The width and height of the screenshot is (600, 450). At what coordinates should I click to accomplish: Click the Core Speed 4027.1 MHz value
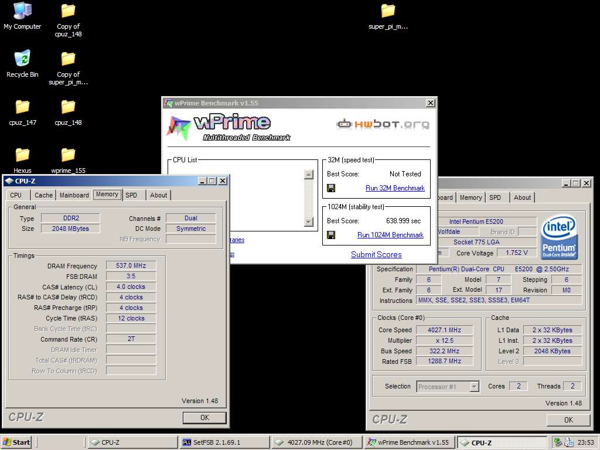click(444, 330)
